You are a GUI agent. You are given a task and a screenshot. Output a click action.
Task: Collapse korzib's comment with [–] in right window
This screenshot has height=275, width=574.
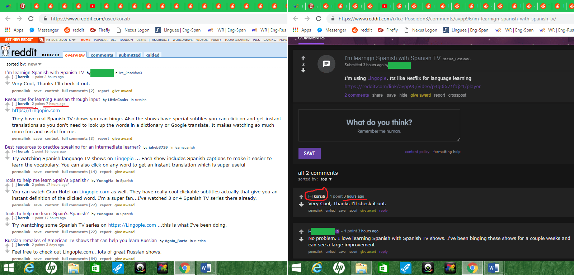pyautogui.click(x=310, y=196)
